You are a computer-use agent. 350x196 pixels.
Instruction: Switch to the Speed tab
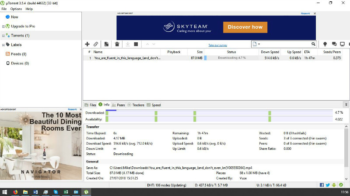[154, 105]
